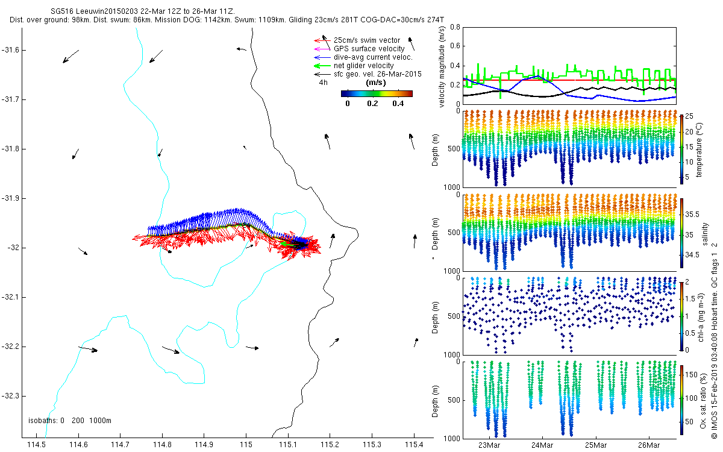Click the '-32.2' latitude tick label
723x452 pixels.
(10, 347)
